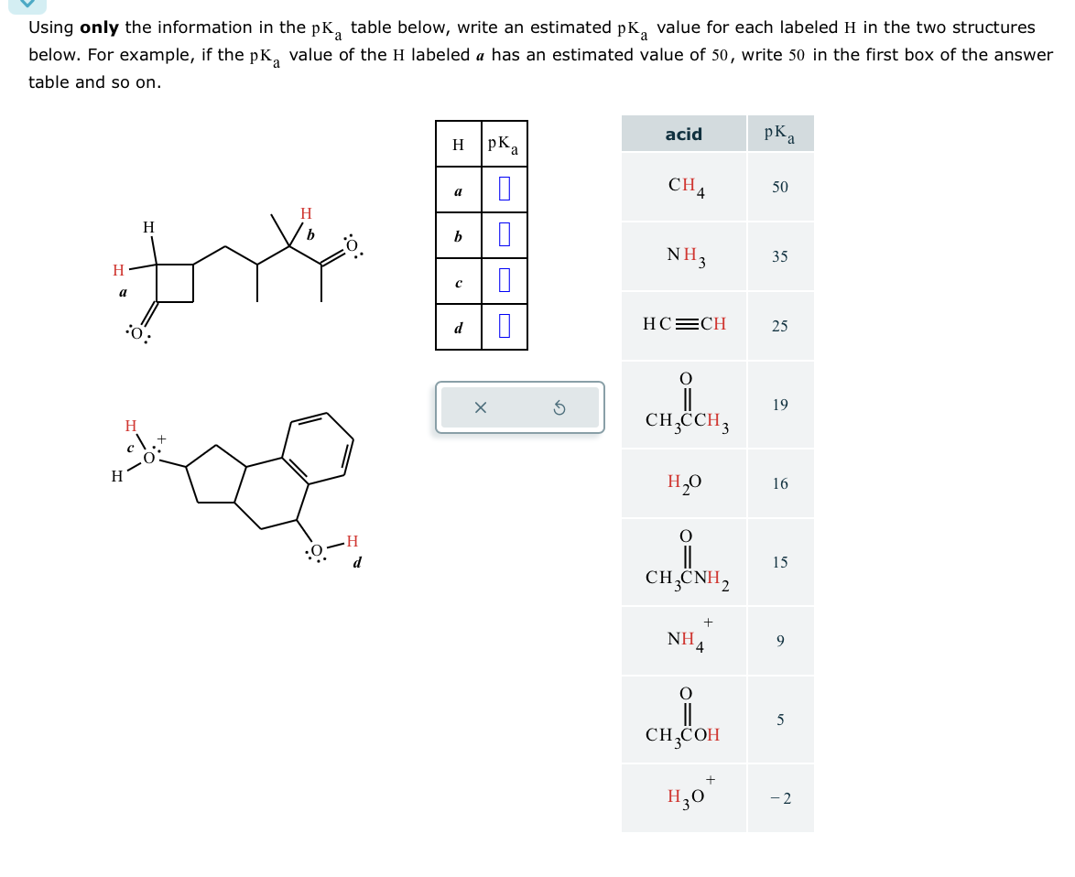This screenshot has width=1075, height=877.
Task: Click the H labeled a on the ring
Action: [x=118, y=271]
